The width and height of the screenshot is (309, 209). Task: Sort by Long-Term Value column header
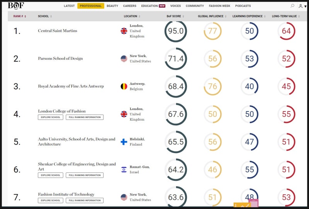click(286, 16)
